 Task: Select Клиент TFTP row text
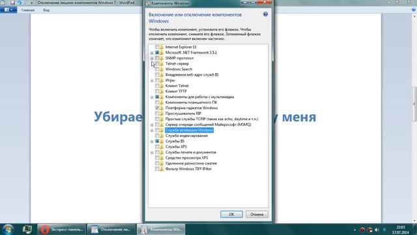[x=176, y=91]
